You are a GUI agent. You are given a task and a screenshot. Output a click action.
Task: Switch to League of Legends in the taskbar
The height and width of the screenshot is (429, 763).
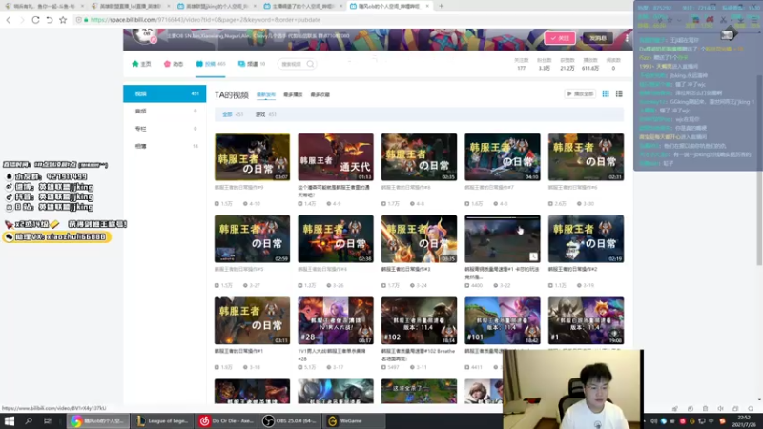coord(162,420)
